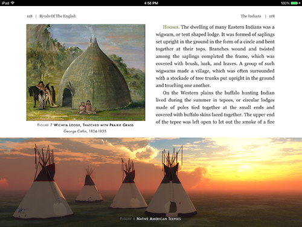Tap the green 'Houses.' heading

171,27
